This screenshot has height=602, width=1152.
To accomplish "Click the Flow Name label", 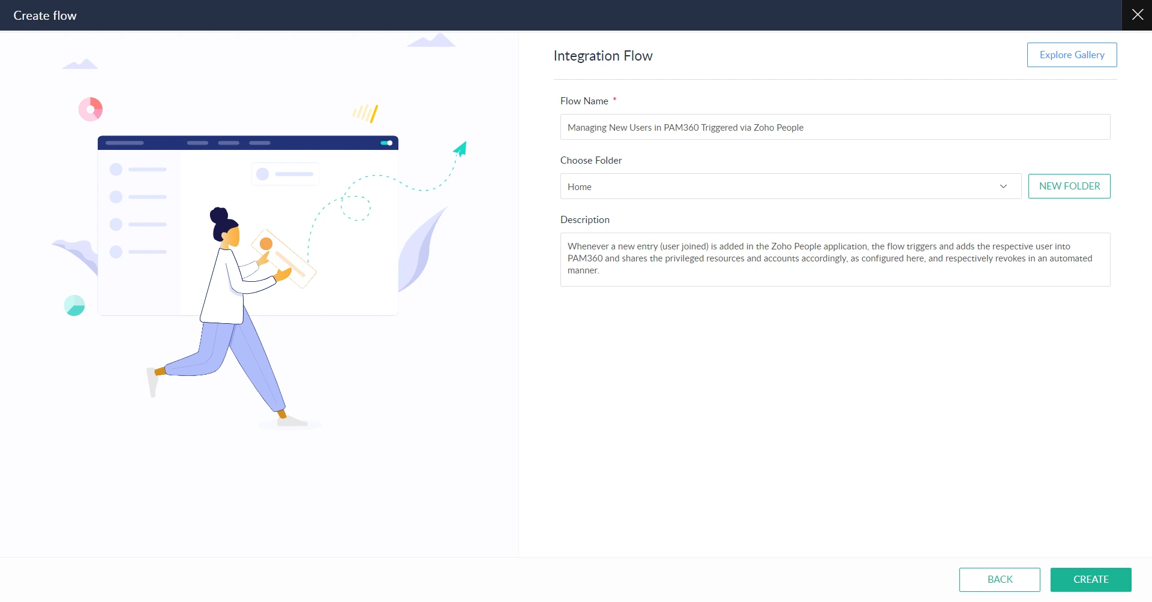I will click(x=584, y=101).
